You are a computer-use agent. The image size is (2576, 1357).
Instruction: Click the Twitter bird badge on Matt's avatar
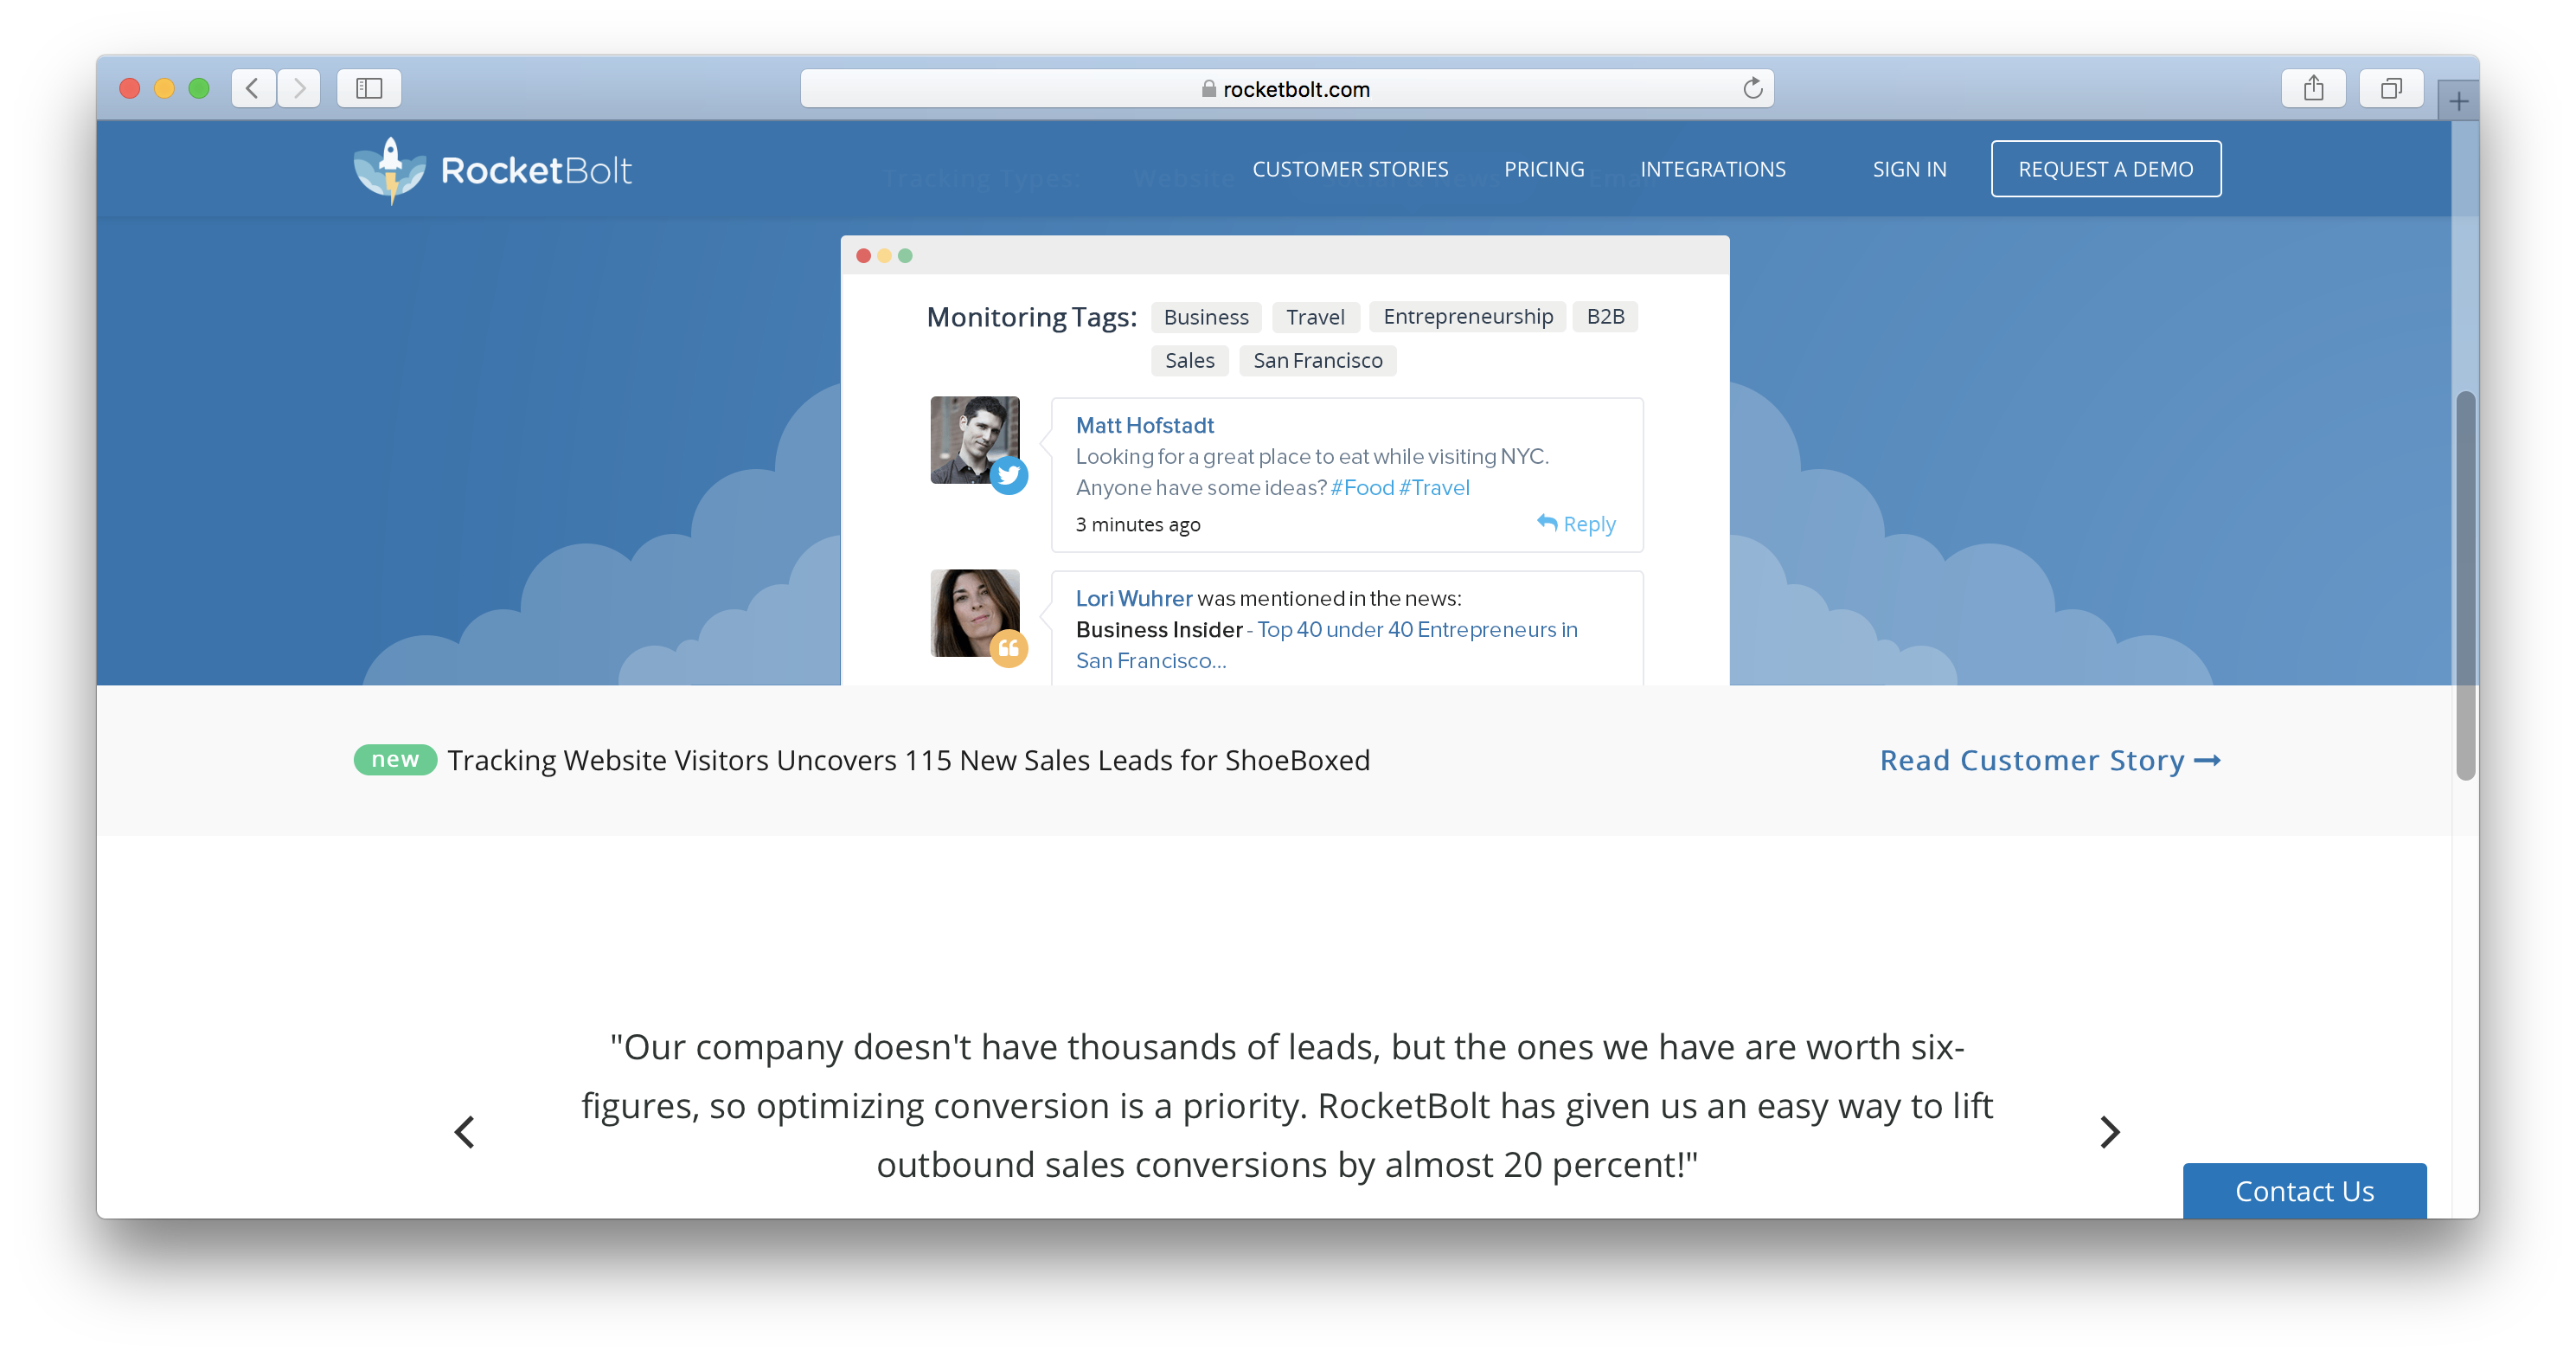[1009, 475]
